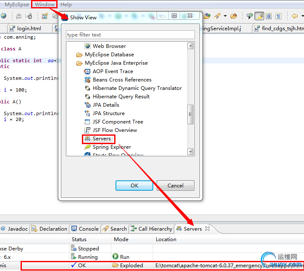Viewport: 304px width, 271px height.
Task: Click the JSF Flow Overview icon
Action: pos(87,130)
